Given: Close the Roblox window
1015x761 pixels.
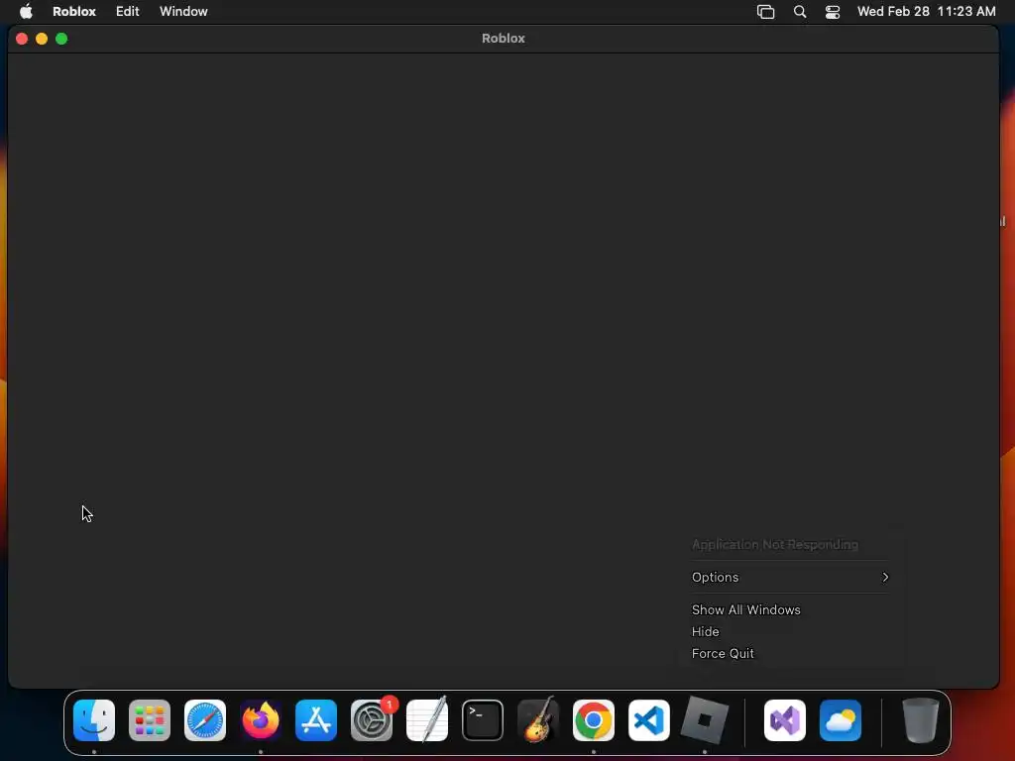Looking at the screenshot, I should click(22, 39).
